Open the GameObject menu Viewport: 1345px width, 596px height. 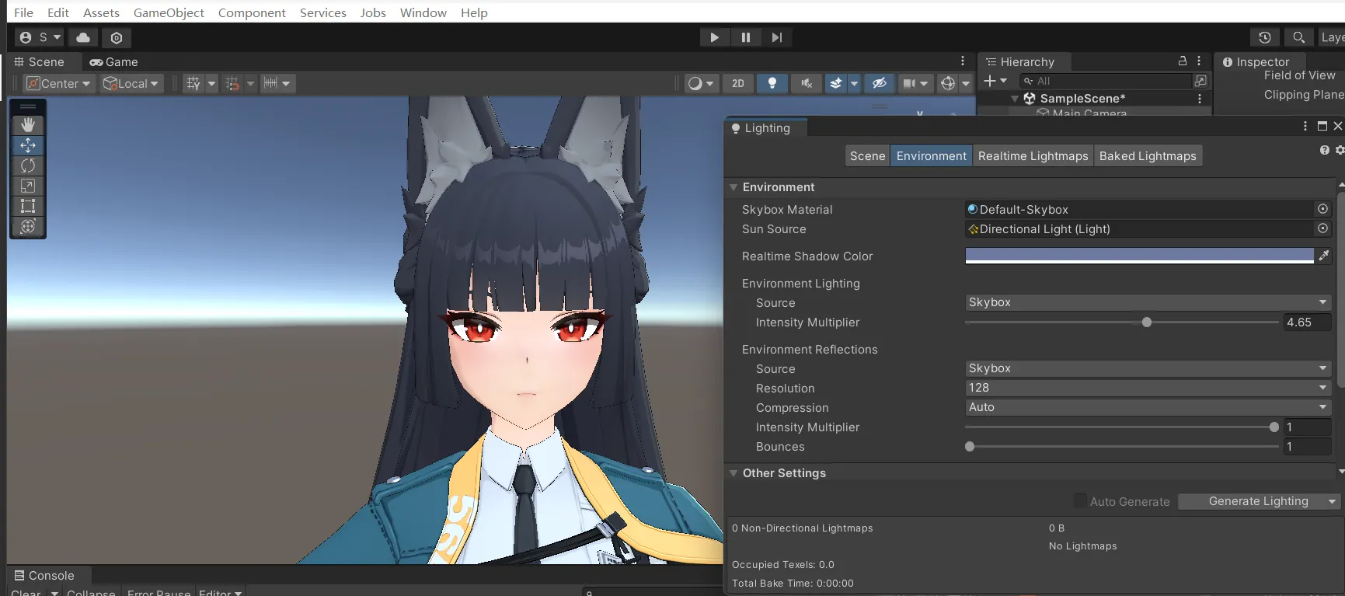pos(169,12)
